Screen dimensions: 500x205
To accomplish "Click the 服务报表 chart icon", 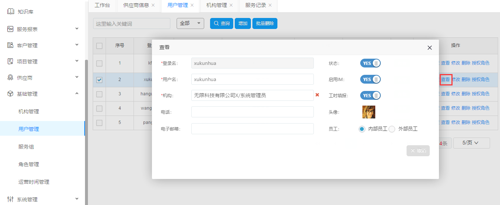I will [x=10, y=29].
